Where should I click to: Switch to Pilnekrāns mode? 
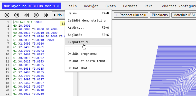point(160,15)
